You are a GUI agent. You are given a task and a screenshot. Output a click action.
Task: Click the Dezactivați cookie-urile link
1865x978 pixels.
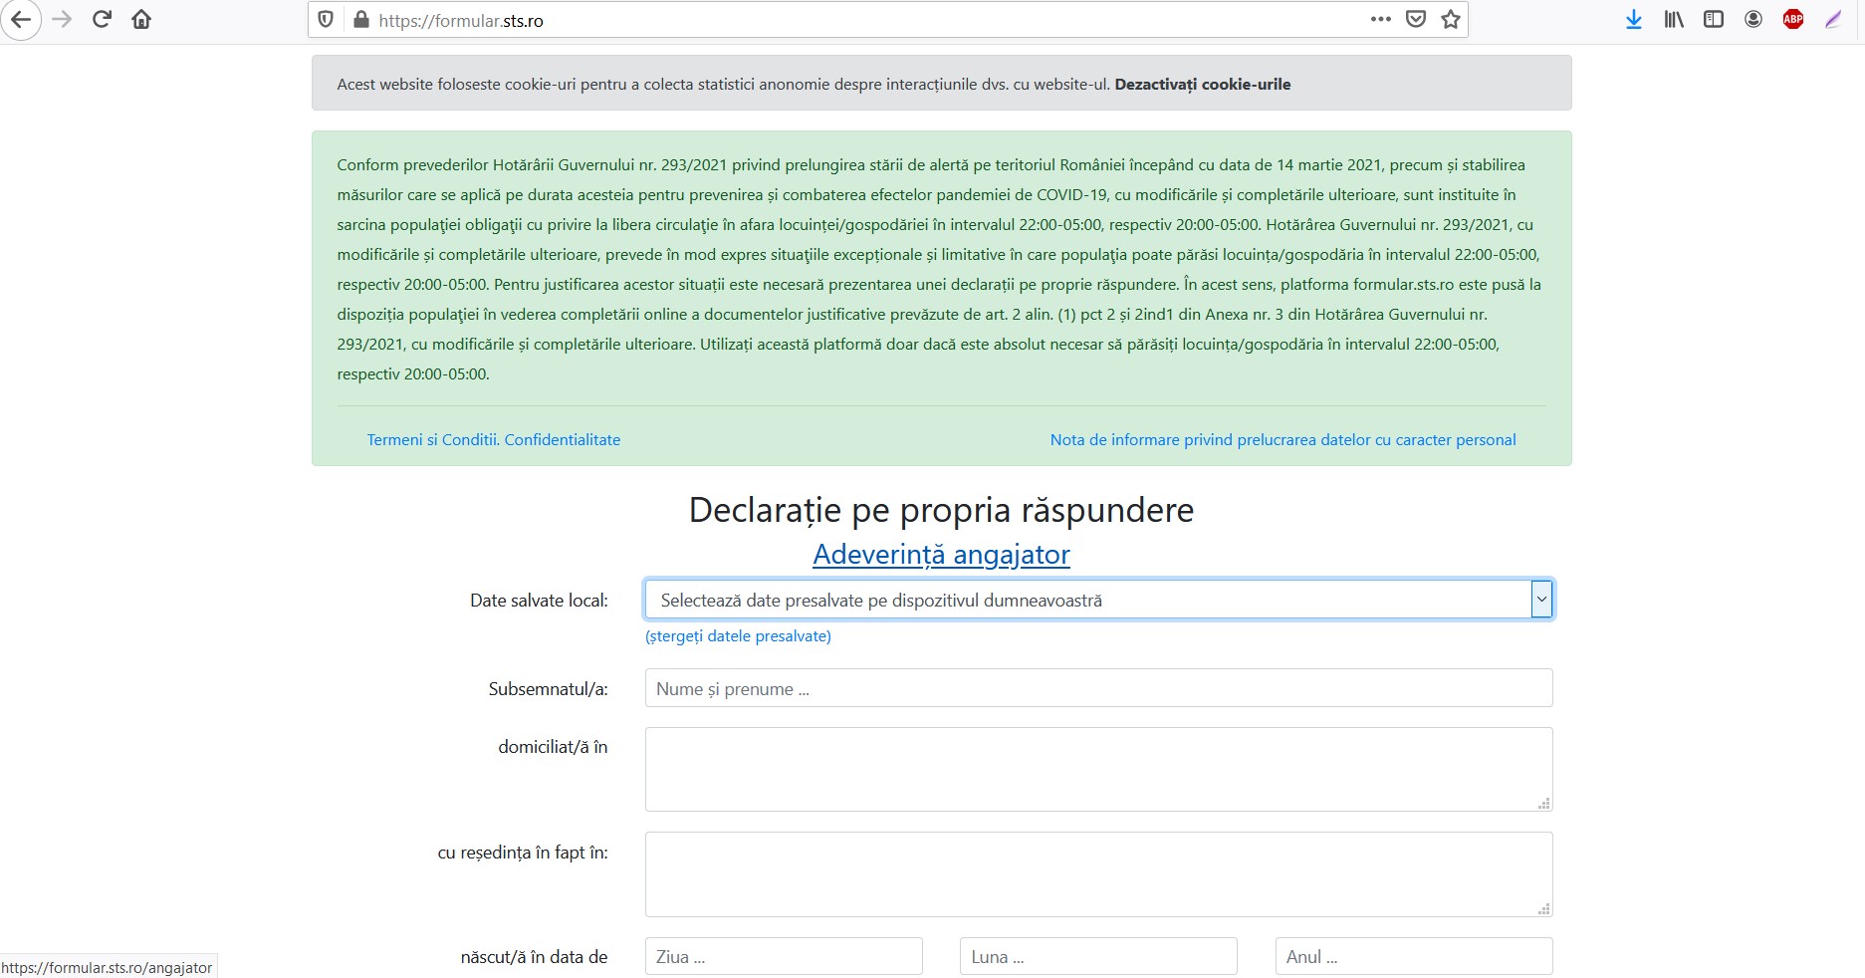tap(1202, 85)
